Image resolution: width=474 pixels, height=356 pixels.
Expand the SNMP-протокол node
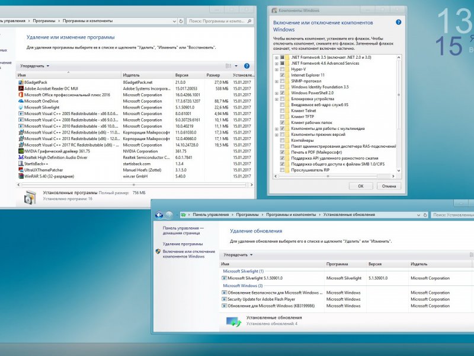(x=277, y=81)
